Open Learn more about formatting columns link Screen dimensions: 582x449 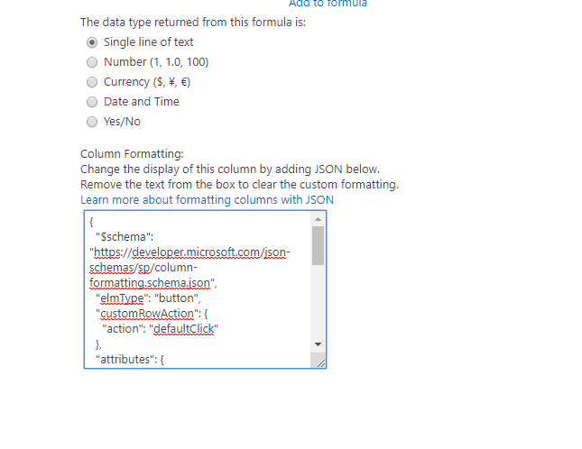click(207, 199)
